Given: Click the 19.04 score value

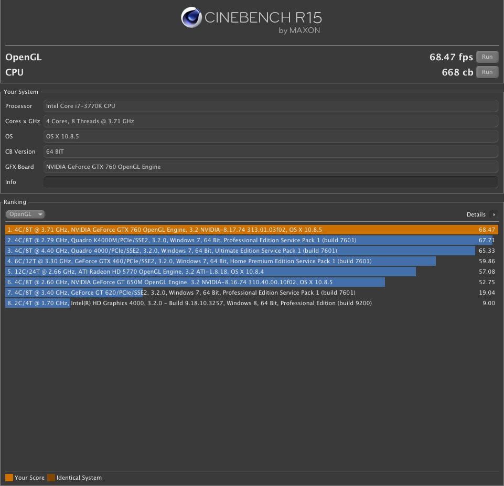Looking at the screenshot, I should [487, 293].
